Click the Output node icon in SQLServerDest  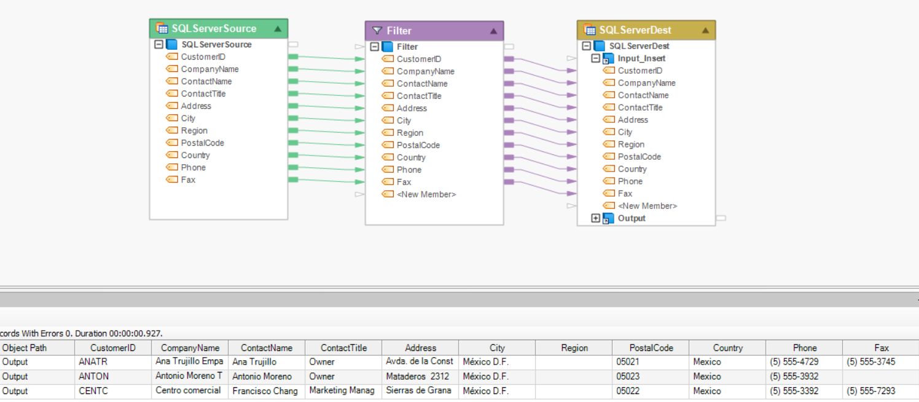point(608,218)
